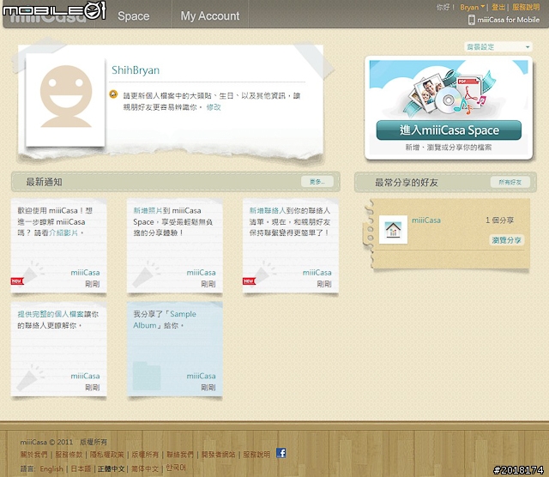Screen dimensions: 549x477
Task: Click the 隱私權政策 footer link
Action: tap(106, 455)
